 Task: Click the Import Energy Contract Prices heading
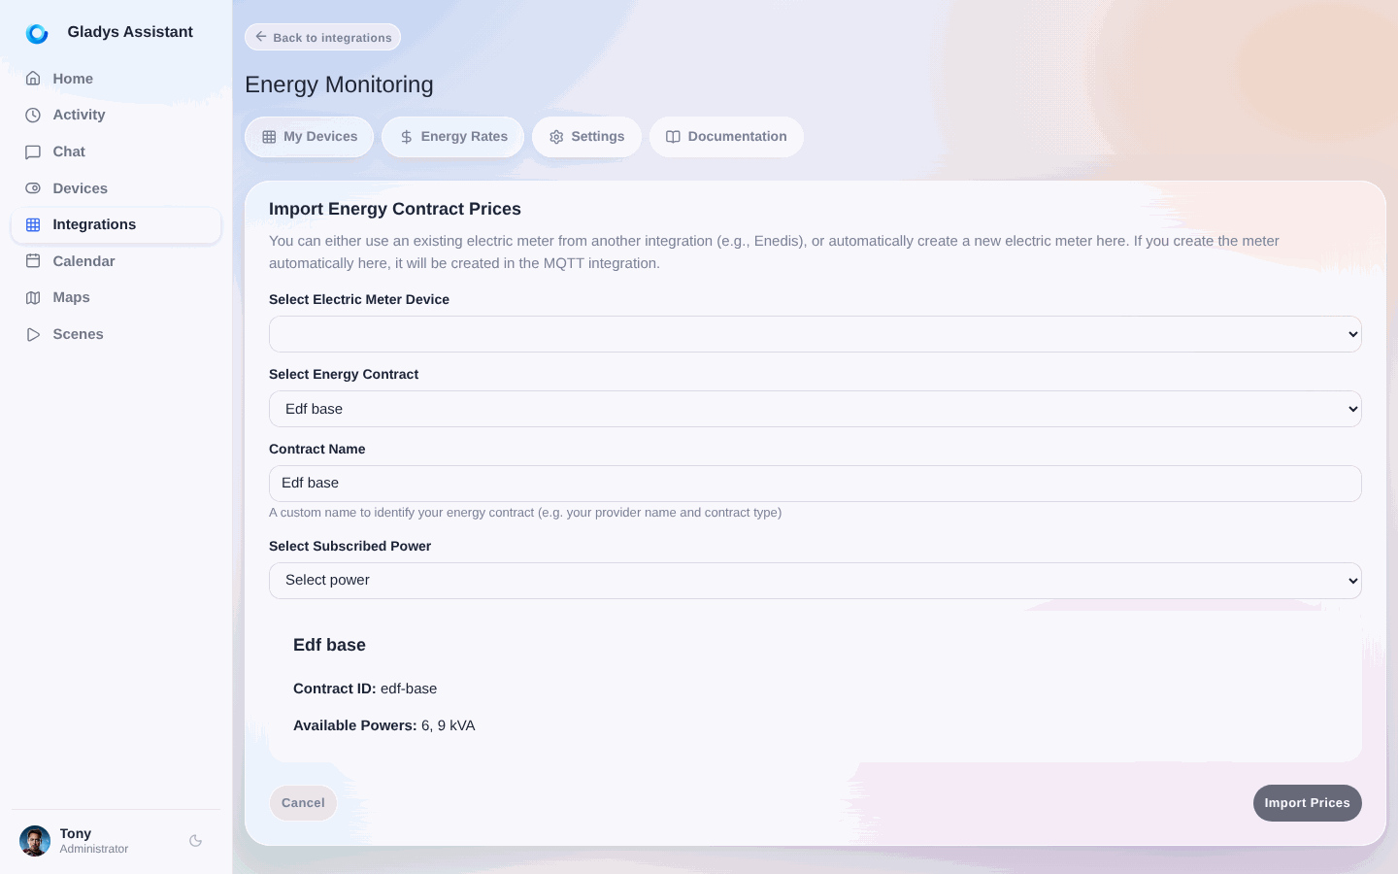pyautogui.click(x=395, y=209)
